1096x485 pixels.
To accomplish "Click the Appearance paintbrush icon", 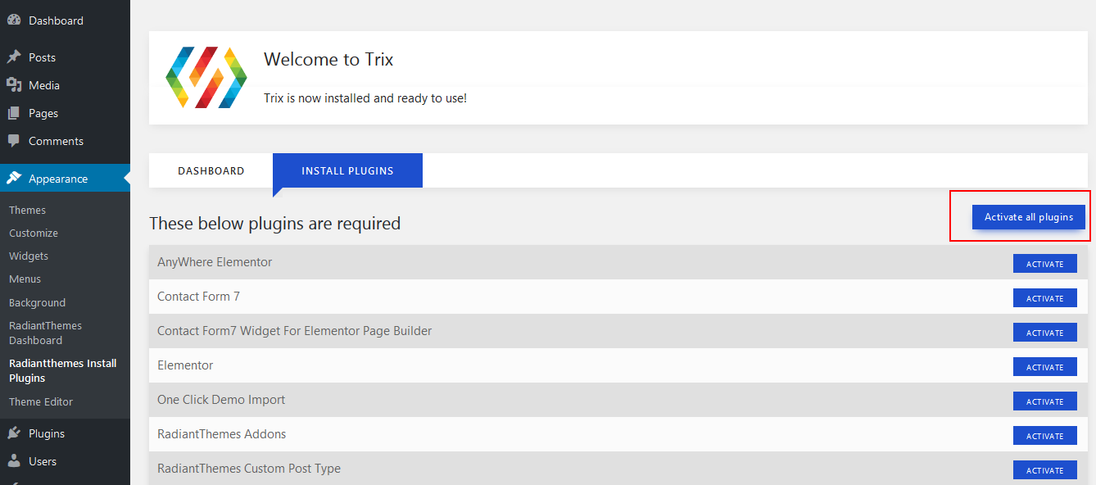I will tap(14, 179).
